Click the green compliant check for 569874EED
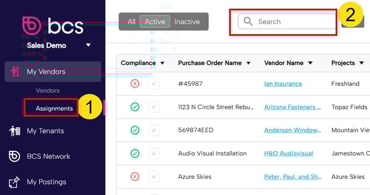Viewport: 370px width, 195px height. (x=135, y=130)
